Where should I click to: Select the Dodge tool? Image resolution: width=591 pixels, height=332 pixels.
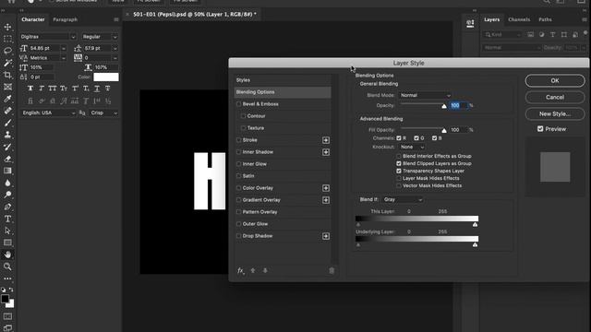click(x=7, y=195)
